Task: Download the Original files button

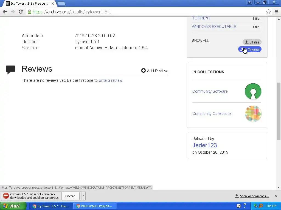Action: (x=250, y=49)
